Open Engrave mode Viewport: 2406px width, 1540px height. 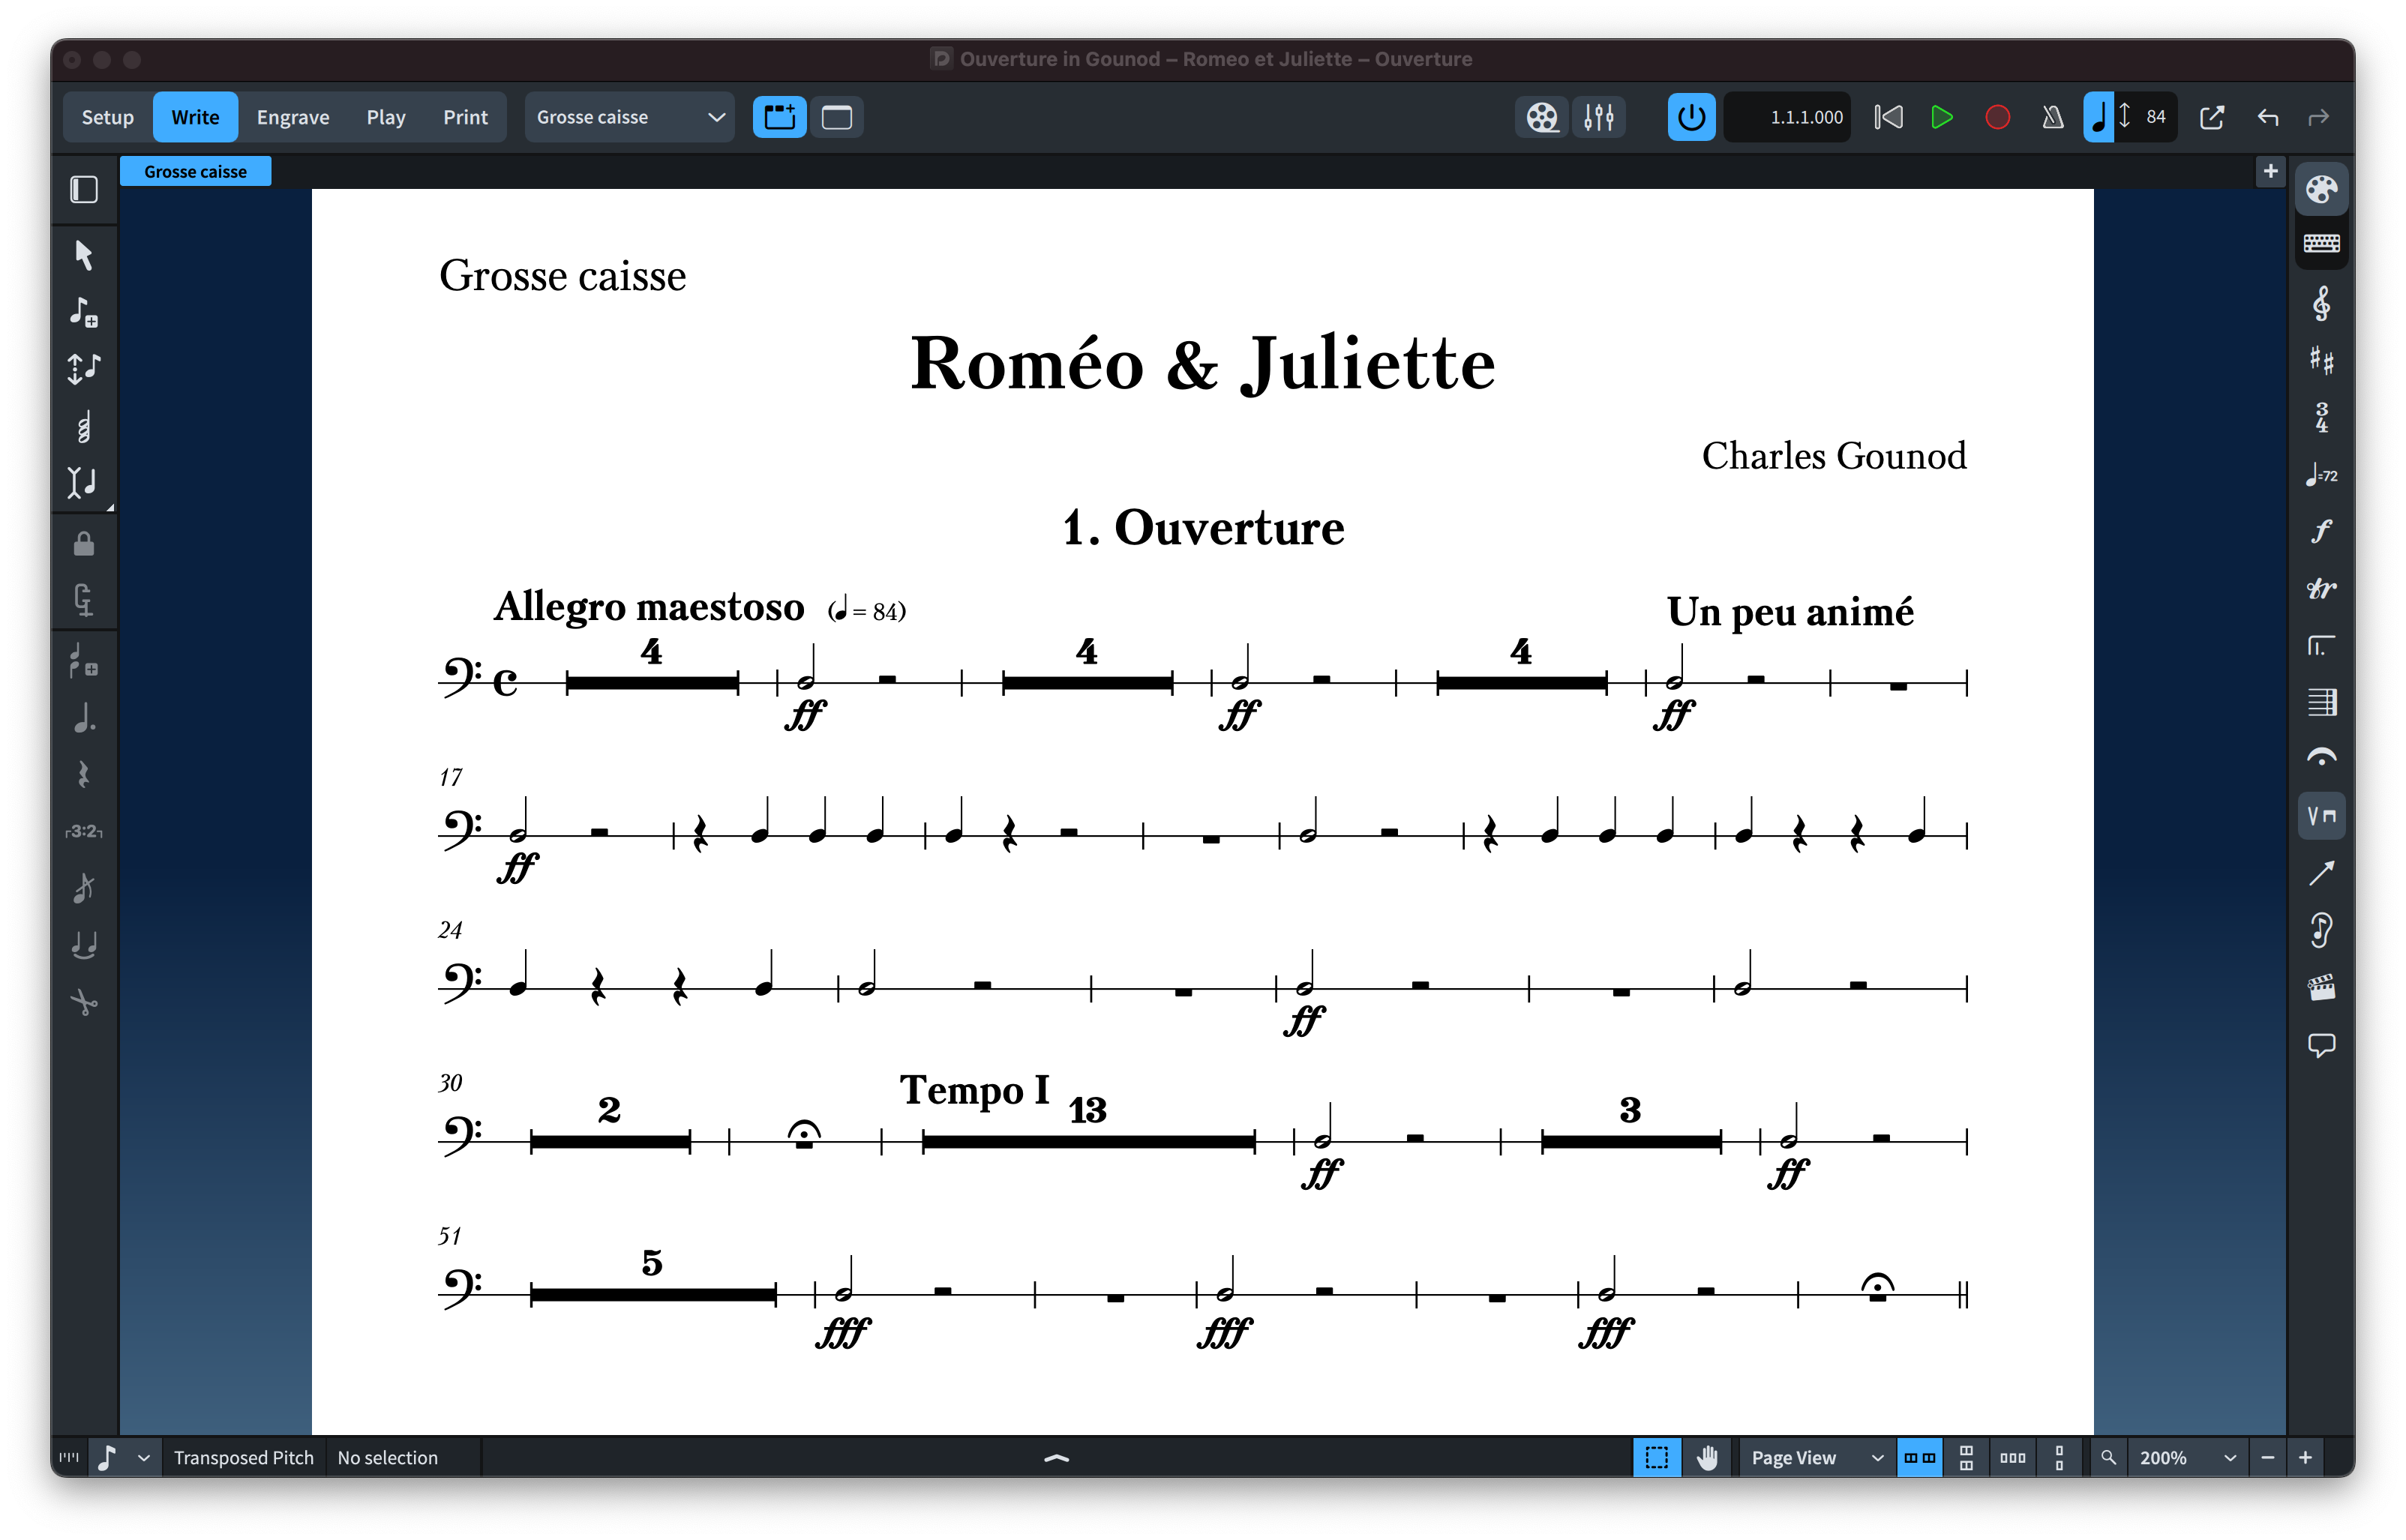click(x=292, y=117)
